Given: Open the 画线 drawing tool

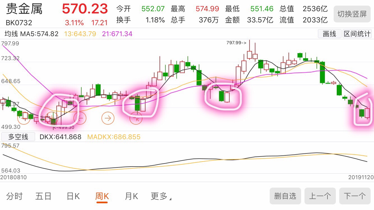Looking at the screenshot, I should (x=329, y=33).
